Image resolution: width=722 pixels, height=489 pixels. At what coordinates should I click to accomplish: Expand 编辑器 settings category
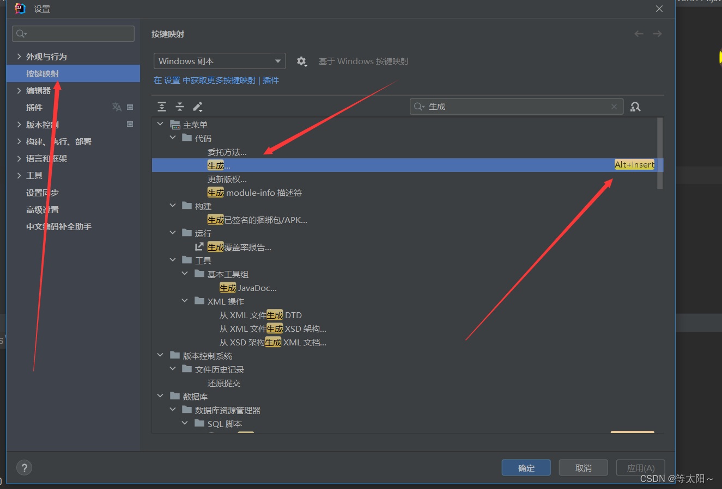pos(19,90)
